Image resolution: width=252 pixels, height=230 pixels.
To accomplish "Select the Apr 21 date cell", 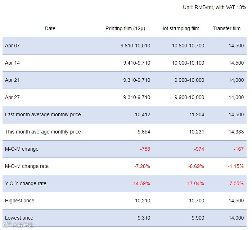I will point(12,80).
